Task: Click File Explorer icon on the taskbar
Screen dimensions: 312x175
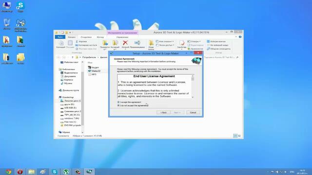Action: click(31, 172)
